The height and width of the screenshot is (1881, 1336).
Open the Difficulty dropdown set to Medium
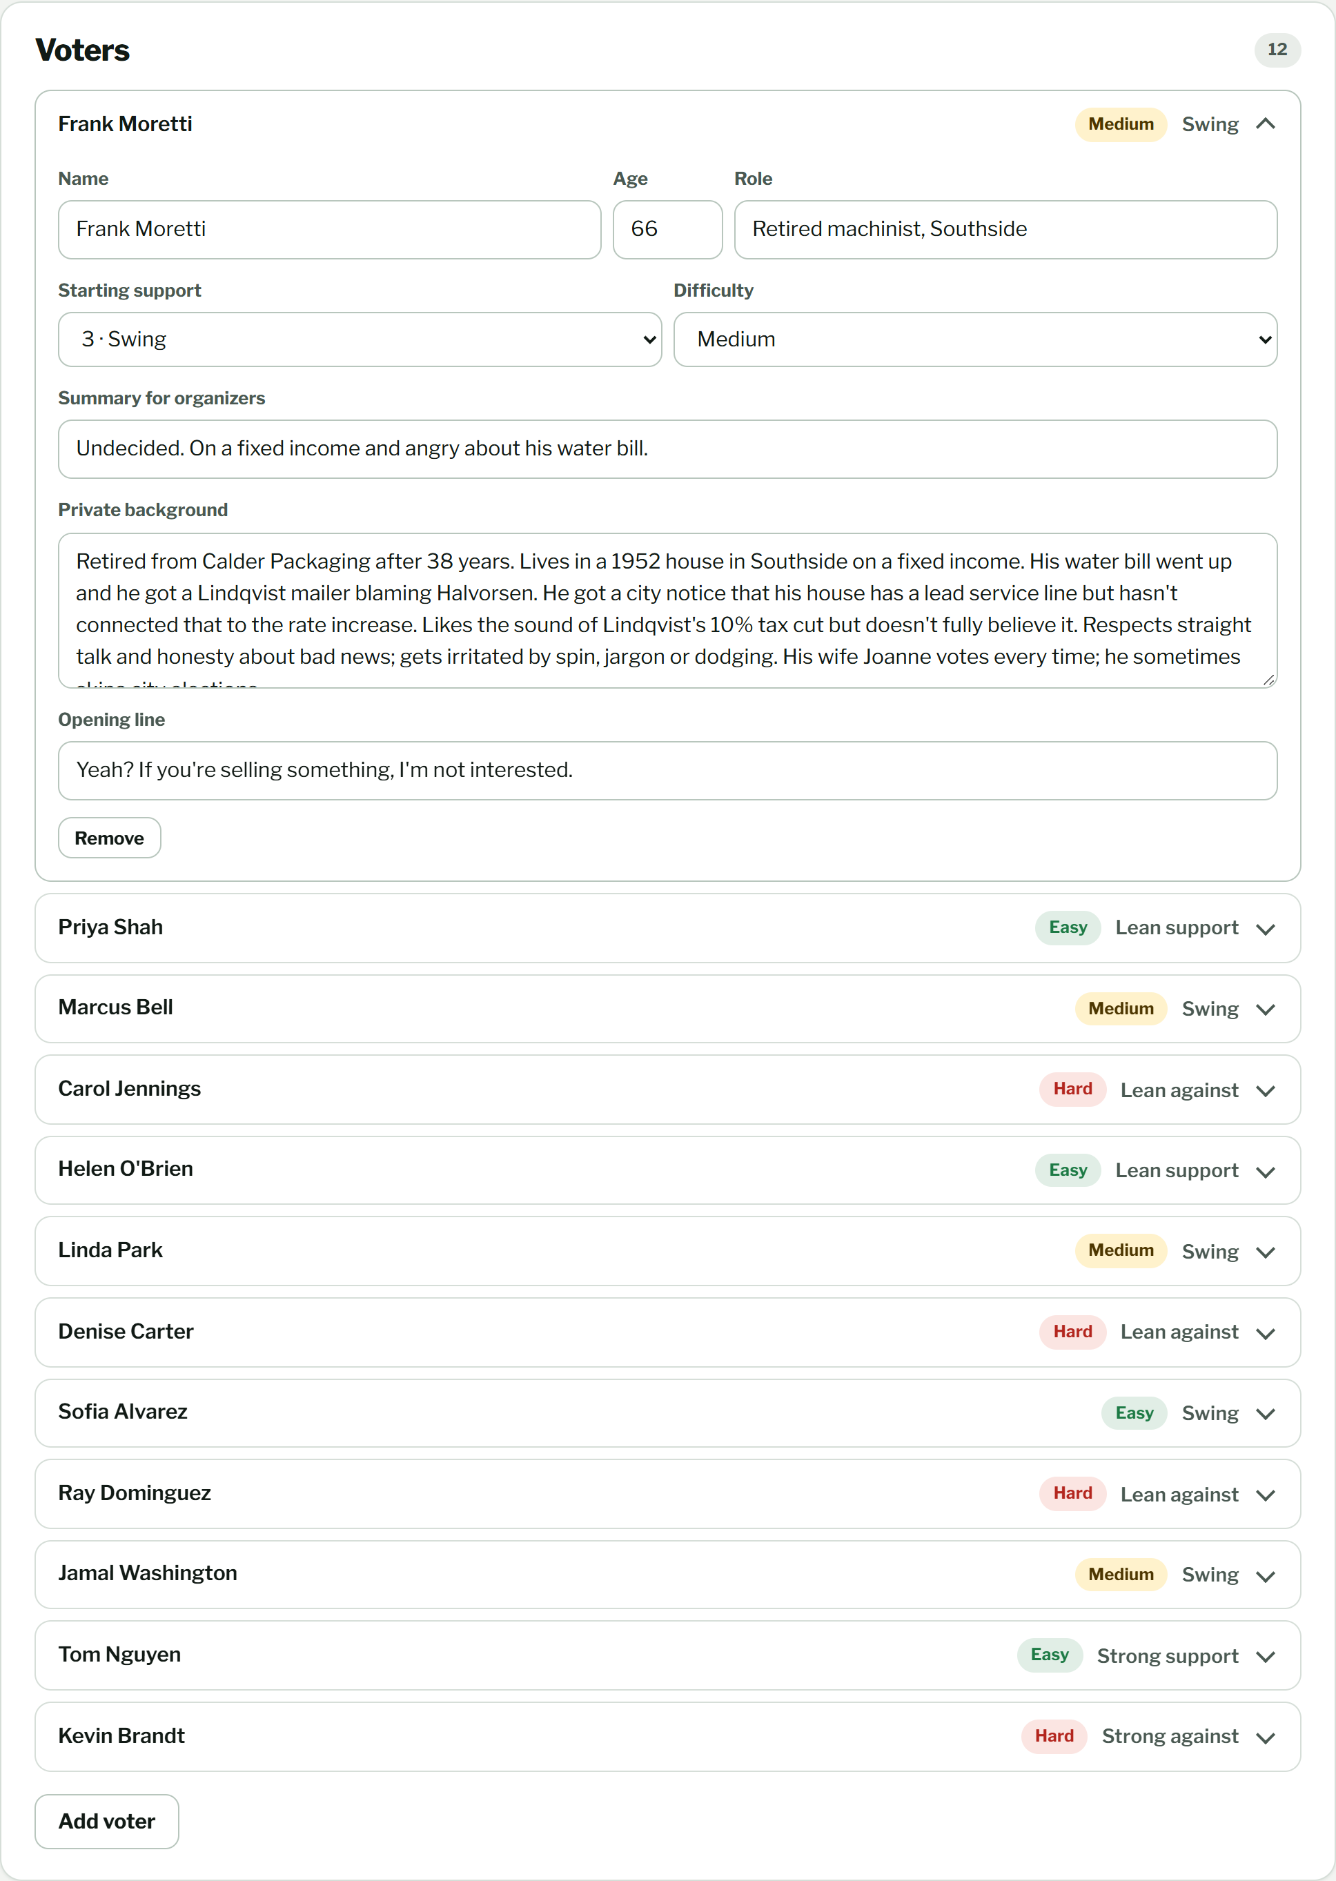pos(975,339)
